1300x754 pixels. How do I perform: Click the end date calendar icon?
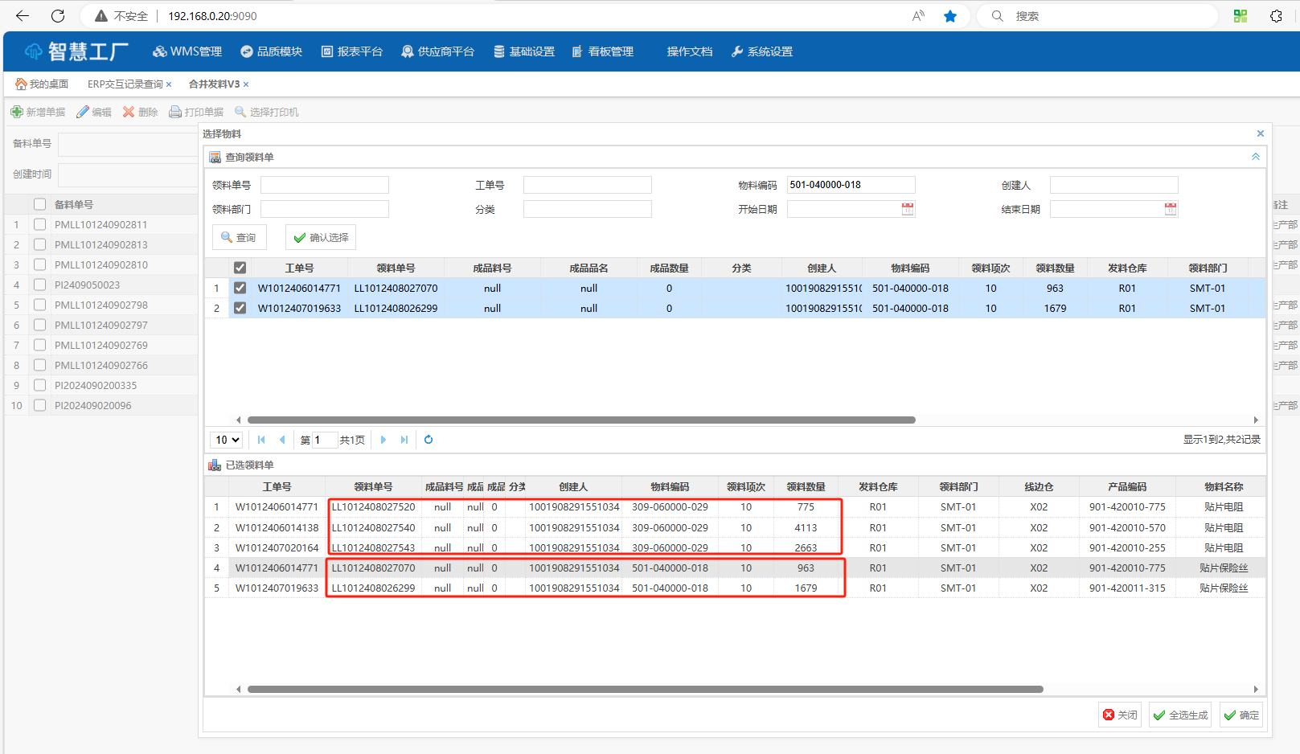click(x=1170, y=209)
